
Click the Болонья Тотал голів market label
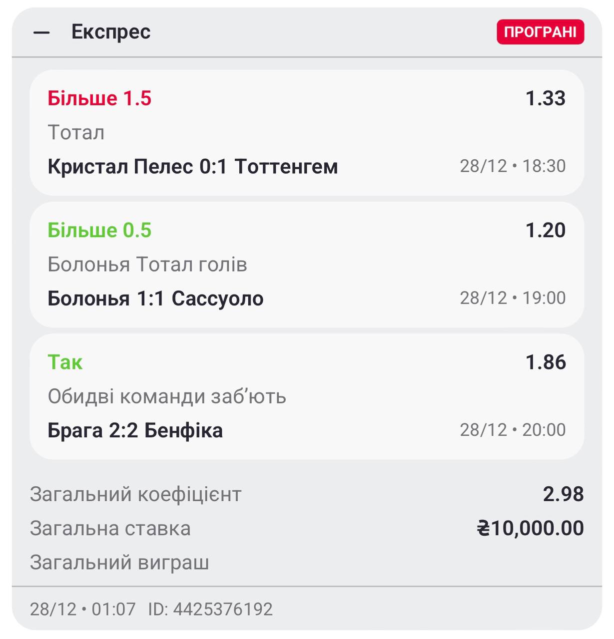(x=147, y=265)
